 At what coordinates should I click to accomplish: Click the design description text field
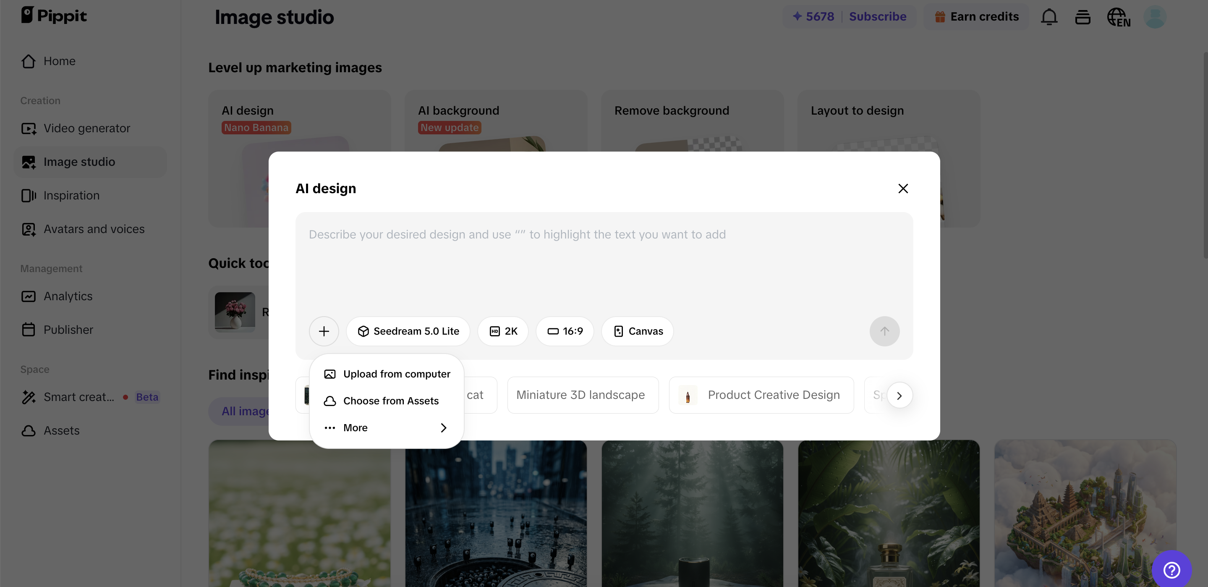[x=604, y=263]
